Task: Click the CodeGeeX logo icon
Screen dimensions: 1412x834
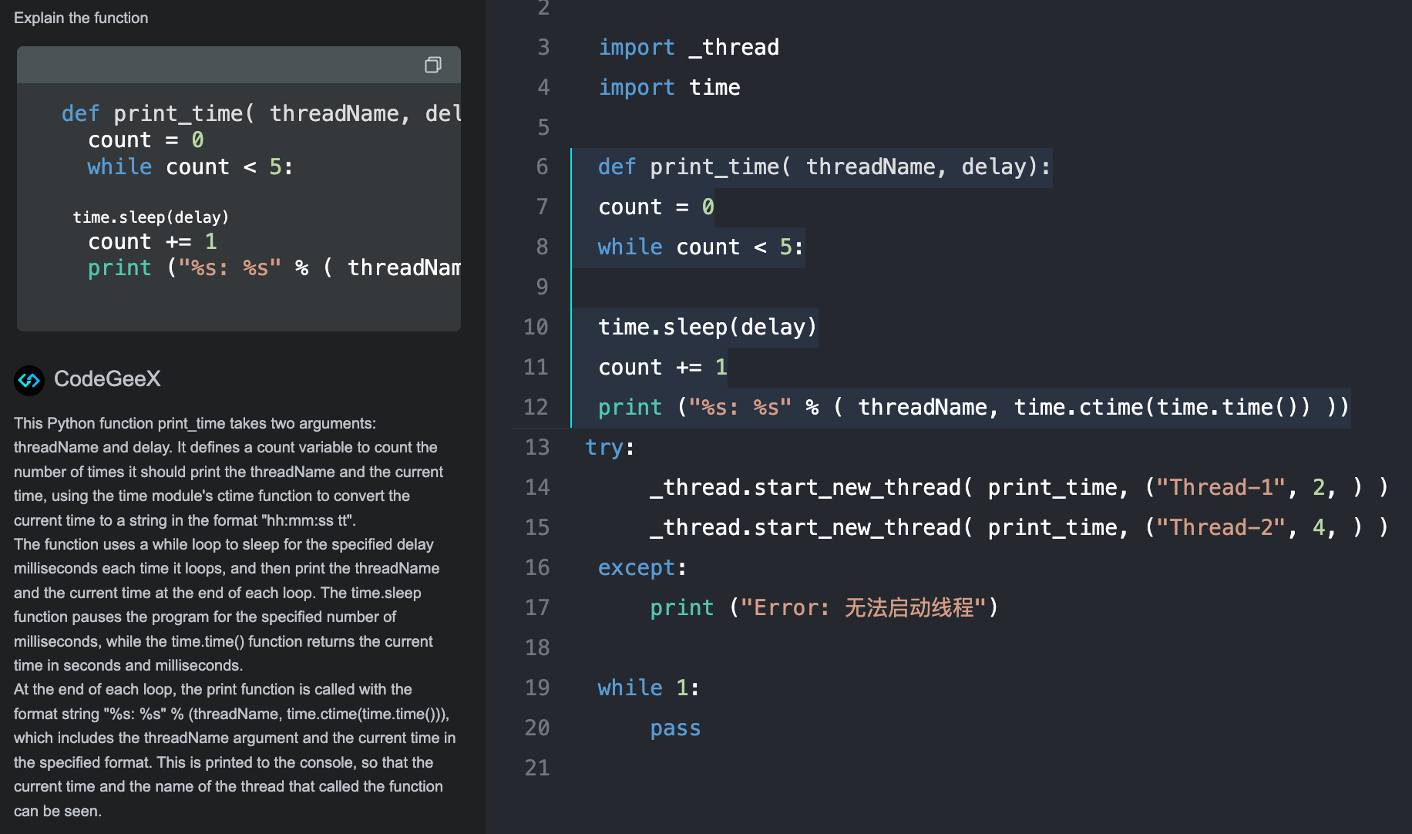Action: point(29,380)
